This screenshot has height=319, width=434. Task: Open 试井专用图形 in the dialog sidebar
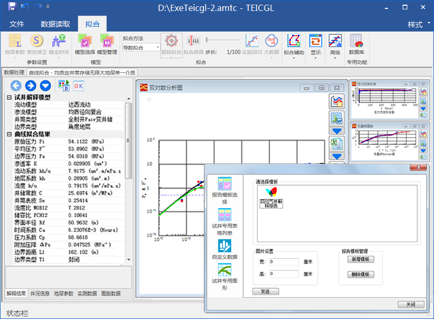pos(224,277)
